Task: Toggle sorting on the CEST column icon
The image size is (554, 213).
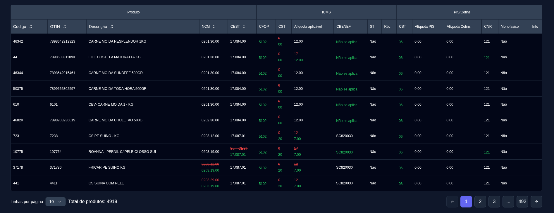Action: [x=244, y=27]
